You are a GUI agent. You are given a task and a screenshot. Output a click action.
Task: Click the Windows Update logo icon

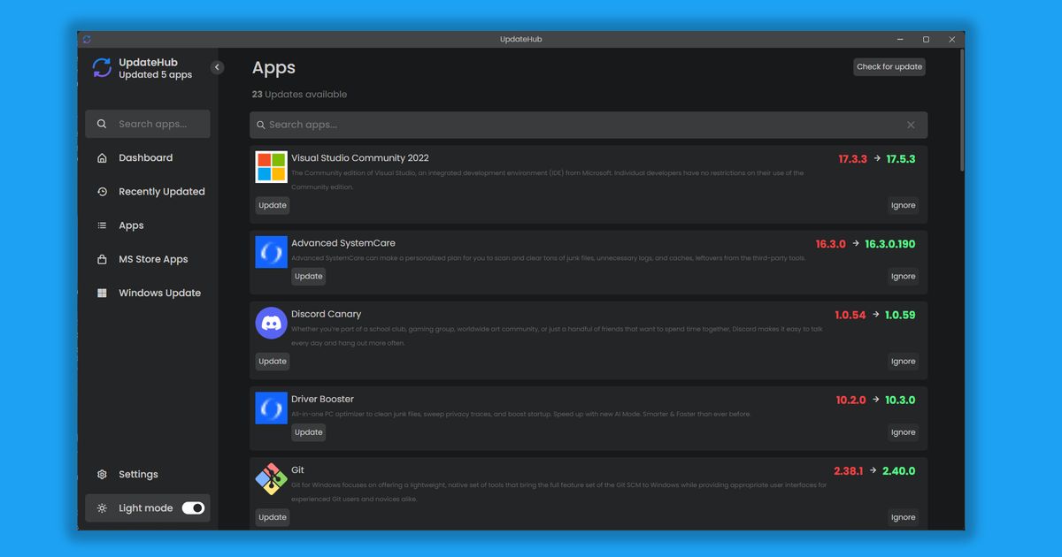pyautogui.click(x=102, y=293)
